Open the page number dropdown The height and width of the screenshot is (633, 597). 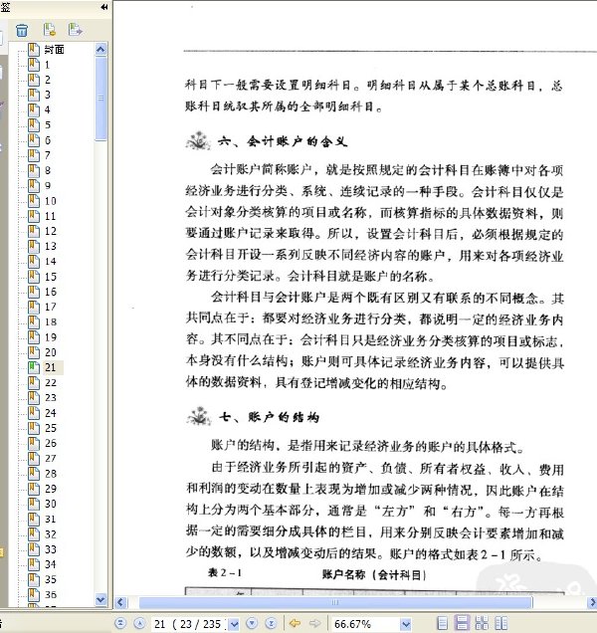coord(234,624)
